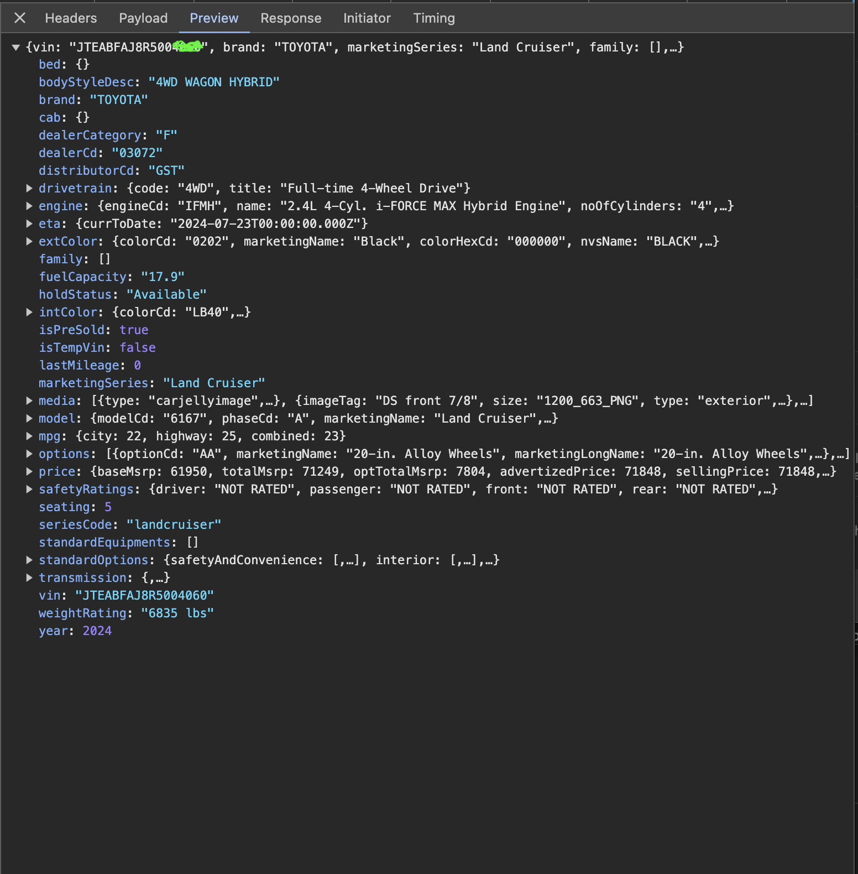Switch to the Response tab

(x=291, y=18)
